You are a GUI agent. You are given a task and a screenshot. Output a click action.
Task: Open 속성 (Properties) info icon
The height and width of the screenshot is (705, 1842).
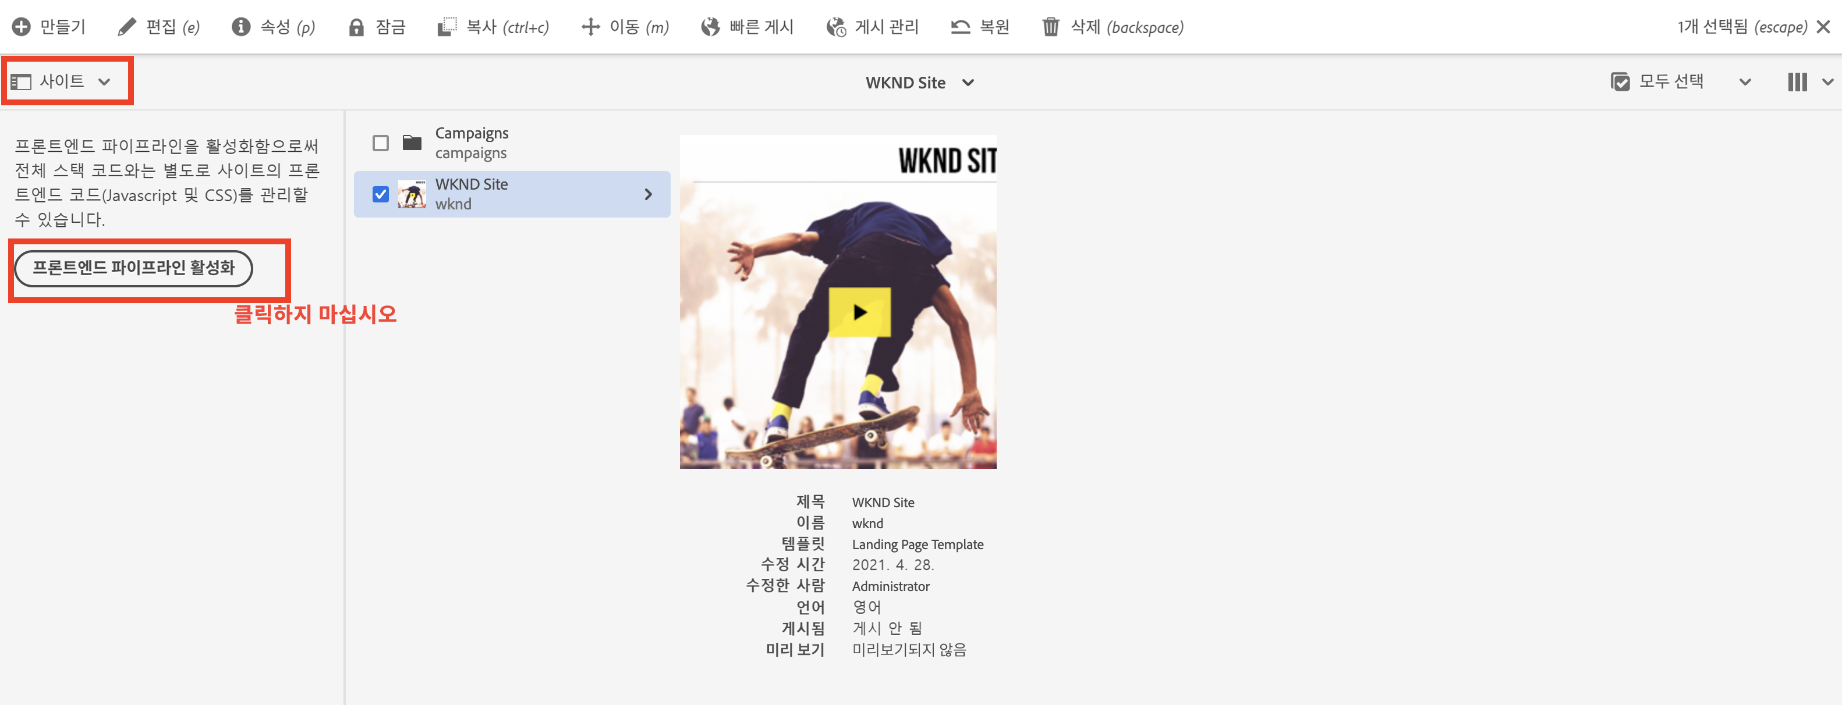[x=241, y=27]
